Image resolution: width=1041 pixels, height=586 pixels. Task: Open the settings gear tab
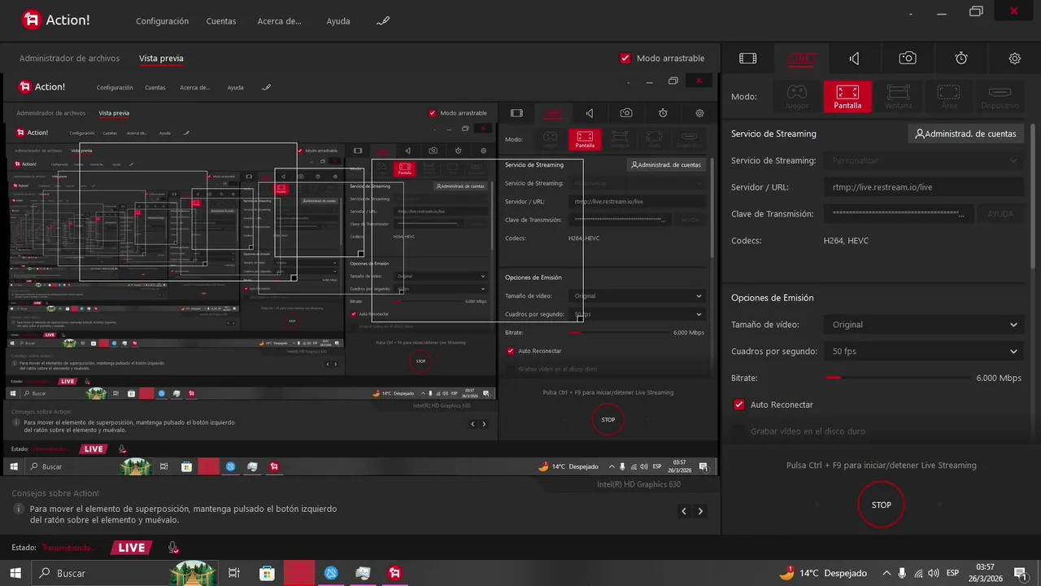(1014, 58)
